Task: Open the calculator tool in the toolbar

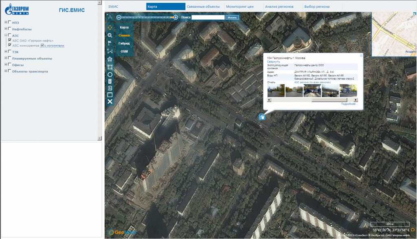Action: (110, 81)
